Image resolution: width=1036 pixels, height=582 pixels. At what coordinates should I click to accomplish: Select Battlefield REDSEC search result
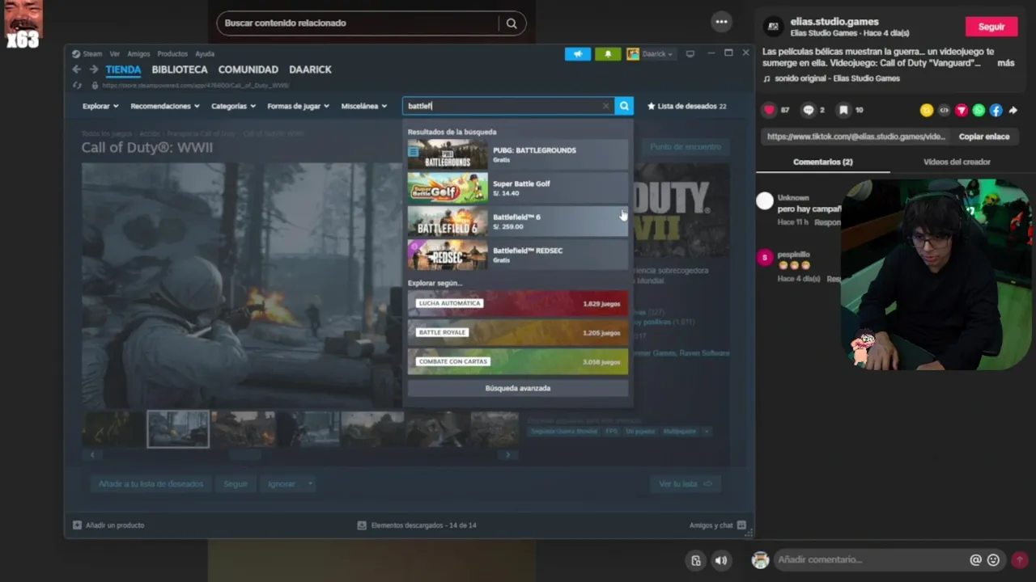518,255
